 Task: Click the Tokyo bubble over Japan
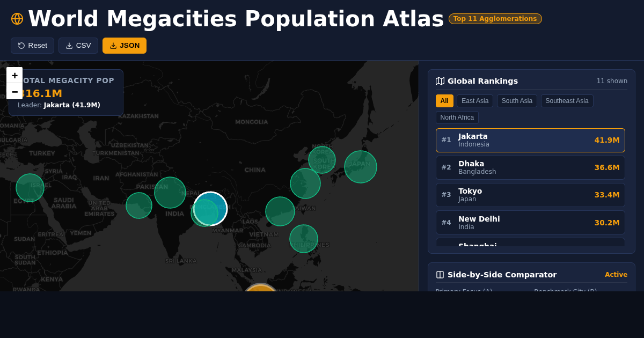[x=361, y=167]
